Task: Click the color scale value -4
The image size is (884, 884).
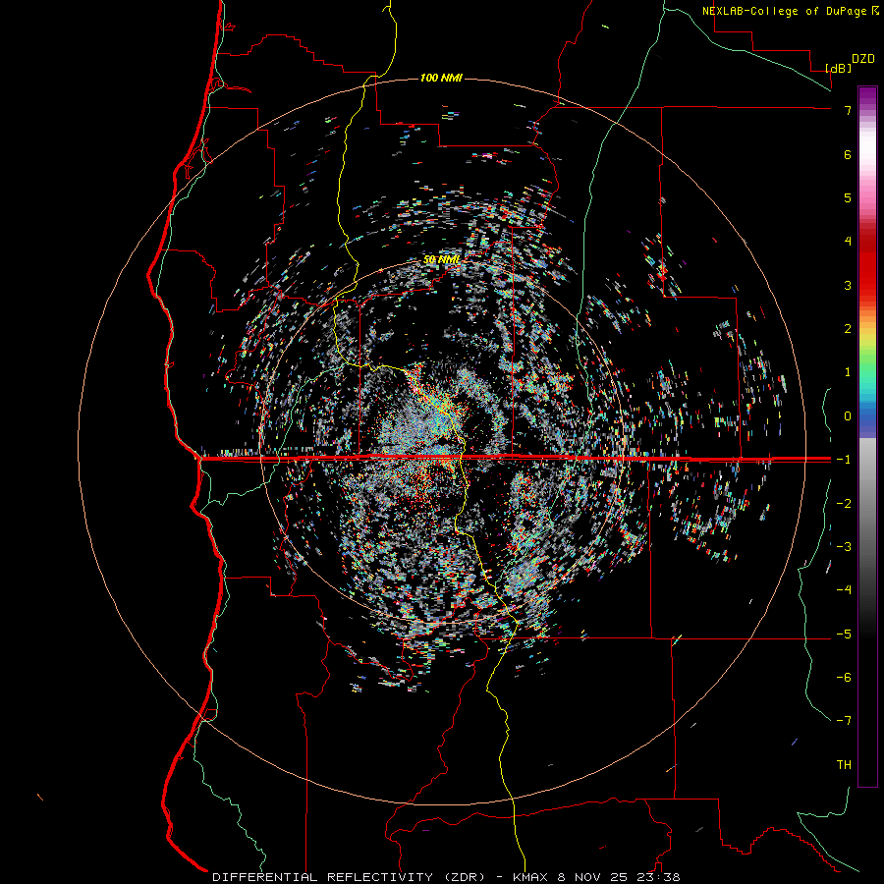Action: click(x=844, y=590)
